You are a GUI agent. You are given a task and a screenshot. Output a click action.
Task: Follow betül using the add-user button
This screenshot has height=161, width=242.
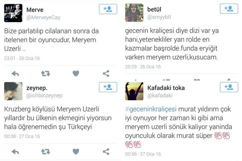[229, 8]
